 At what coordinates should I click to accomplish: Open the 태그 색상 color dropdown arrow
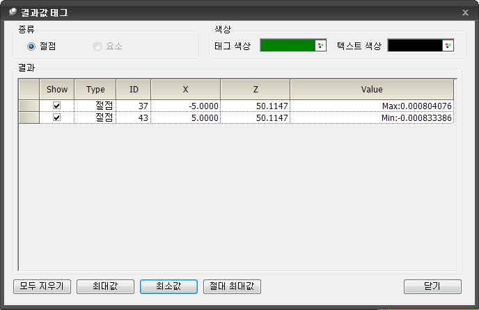pos(320,45)
